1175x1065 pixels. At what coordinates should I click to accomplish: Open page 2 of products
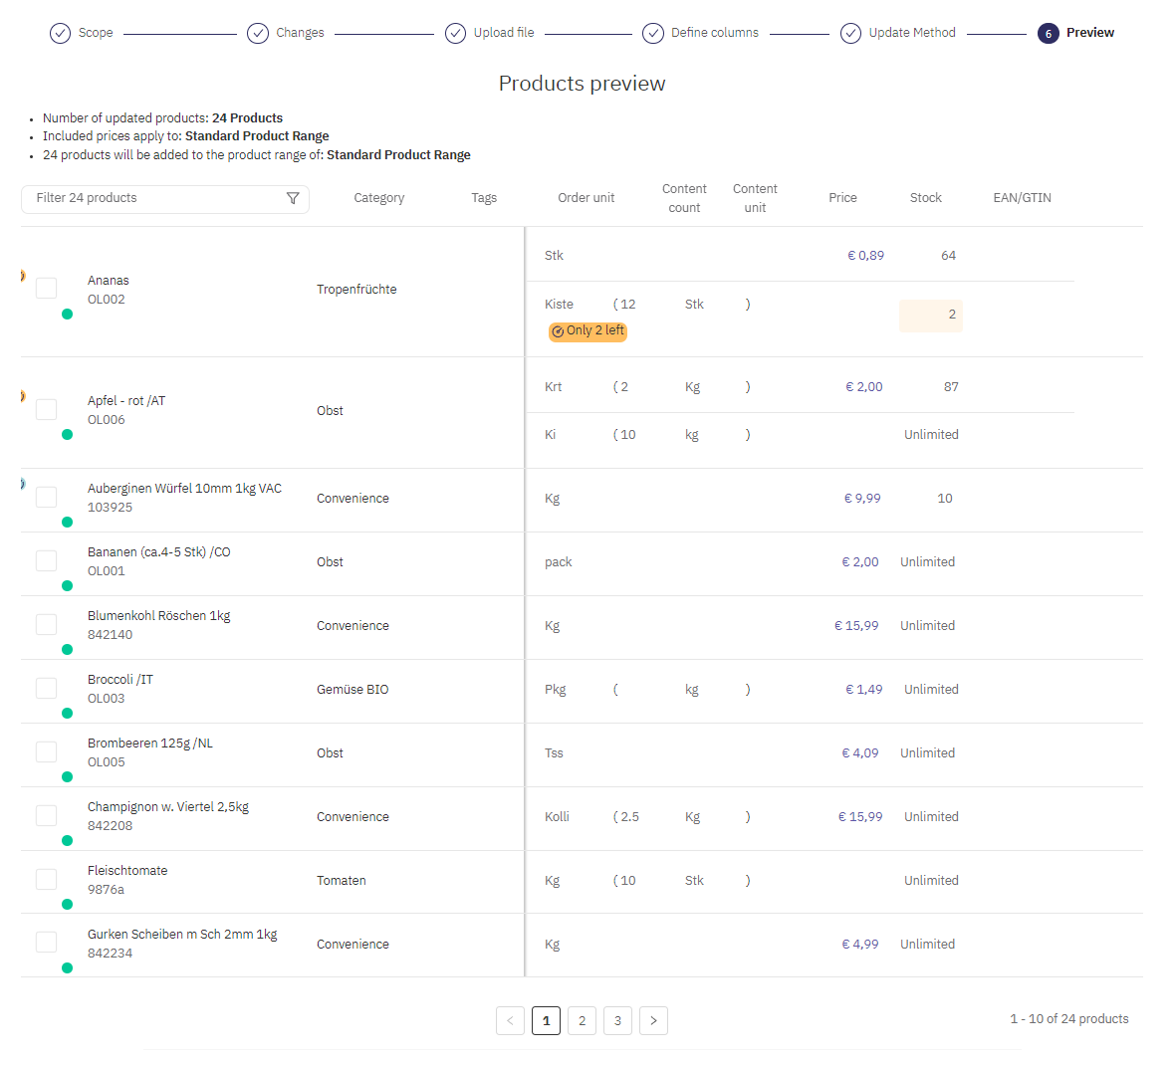pos(582,1020)
